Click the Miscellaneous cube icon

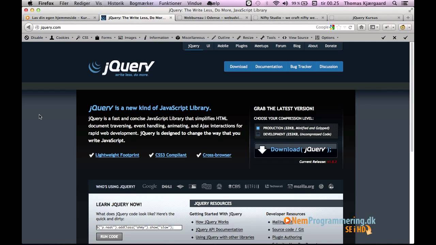pos(178,38)
